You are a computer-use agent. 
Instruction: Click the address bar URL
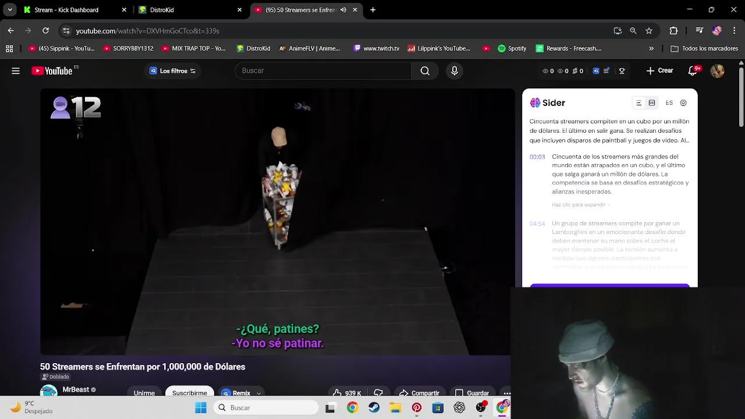click(147, 31)
